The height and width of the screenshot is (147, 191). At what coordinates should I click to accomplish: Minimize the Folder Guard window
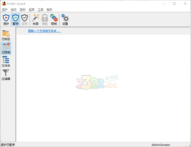[164, 4]
